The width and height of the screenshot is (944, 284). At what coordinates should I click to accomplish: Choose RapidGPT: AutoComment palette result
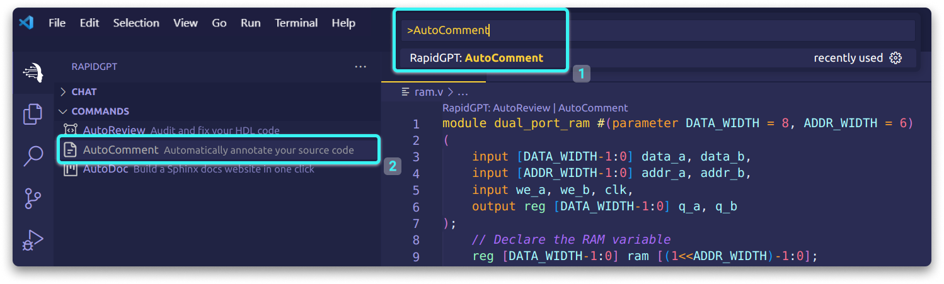point(655,58)
